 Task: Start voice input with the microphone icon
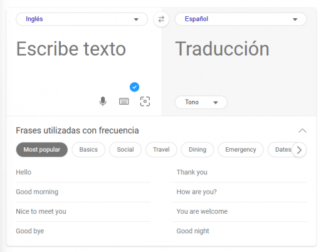(103, 102)
